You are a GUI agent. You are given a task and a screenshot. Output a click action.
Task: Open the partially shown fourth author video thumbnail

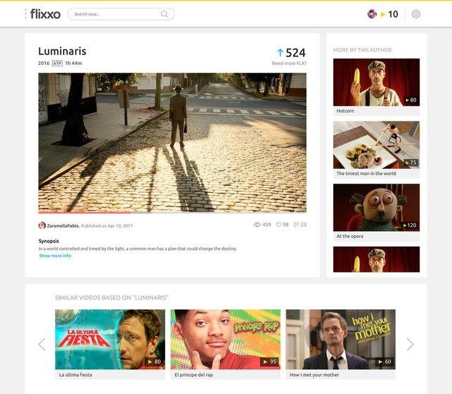[x=376, y=259]
